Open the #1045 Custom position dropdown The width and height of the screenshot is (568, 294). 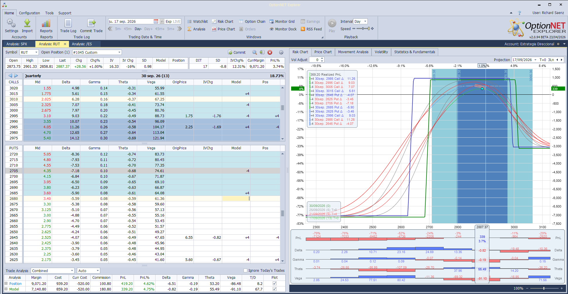tap(119, 52)
